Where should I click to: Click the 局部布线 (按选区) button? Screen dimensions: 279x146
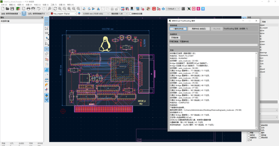(x=199, y=29)
